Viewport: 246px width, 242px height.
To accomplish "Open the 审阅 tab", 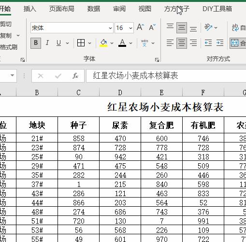I will 119,9.
